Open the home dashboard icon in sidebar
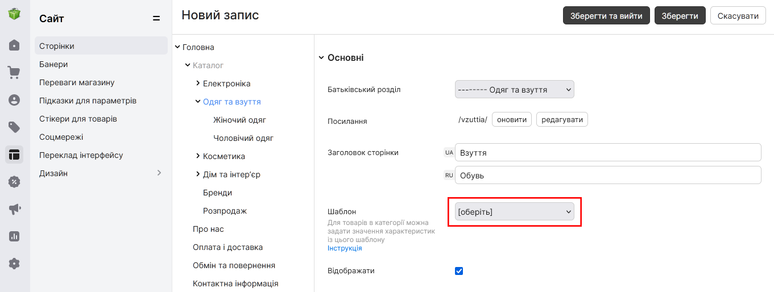Image resolution: width=774 pixels, height=292 pixels. click(x=14, y=45)
